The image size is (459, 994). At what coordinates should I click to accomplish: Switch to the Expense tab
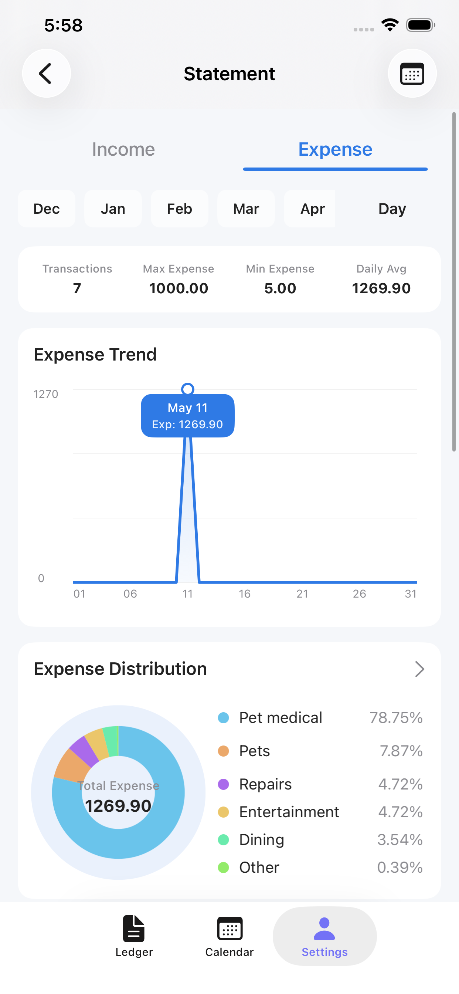[335, 149]
